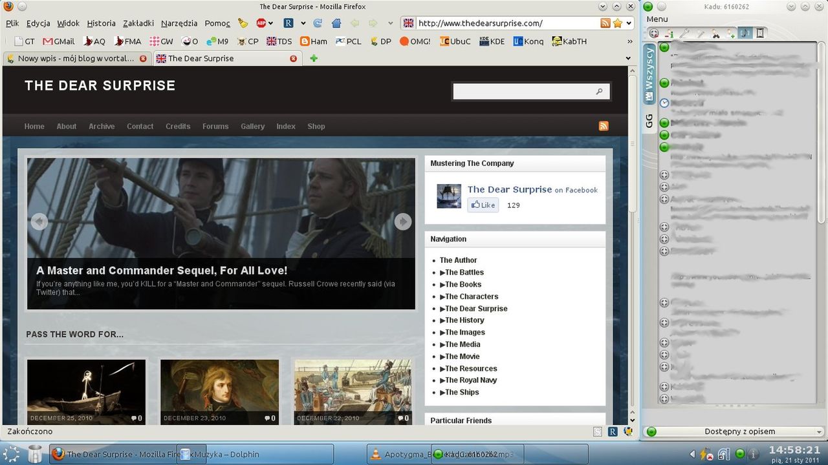Show next slide with right arrow
The width and height of the screenshot is (828, 465).
(403, 222)
